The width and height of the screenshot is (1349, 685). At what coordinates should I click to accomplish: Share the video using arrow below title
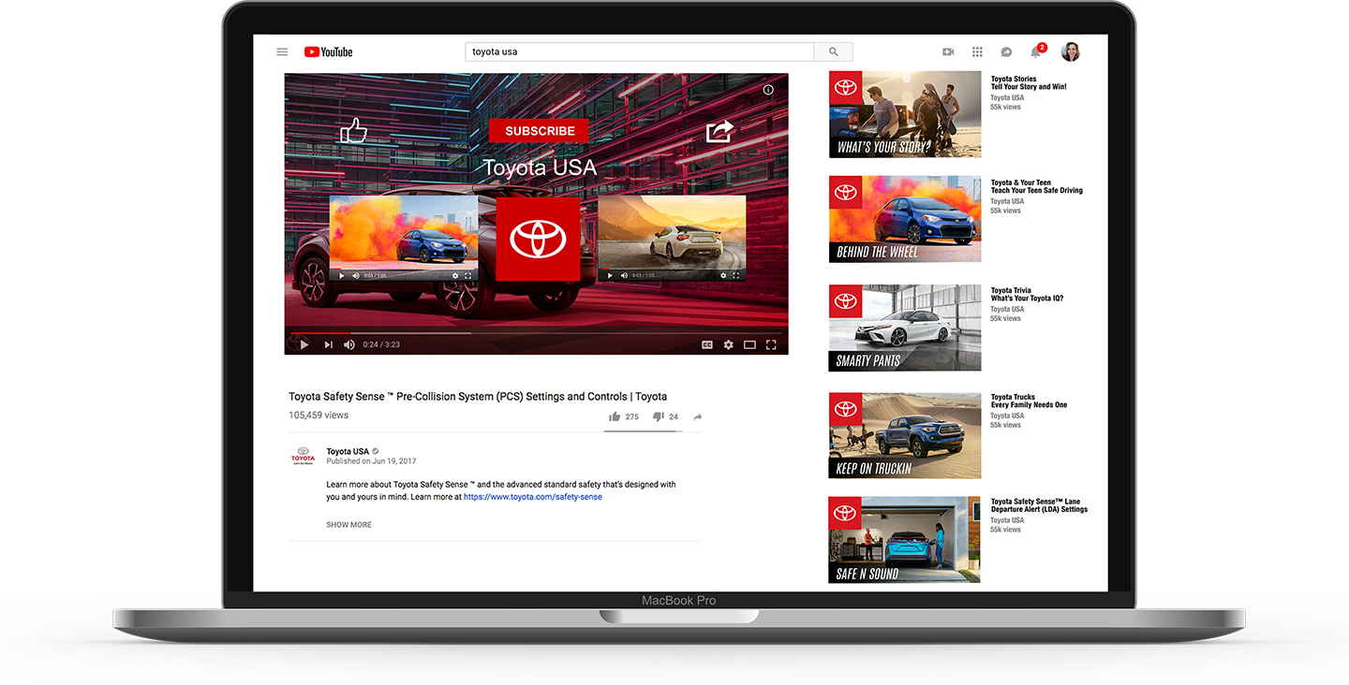[697, 416]
